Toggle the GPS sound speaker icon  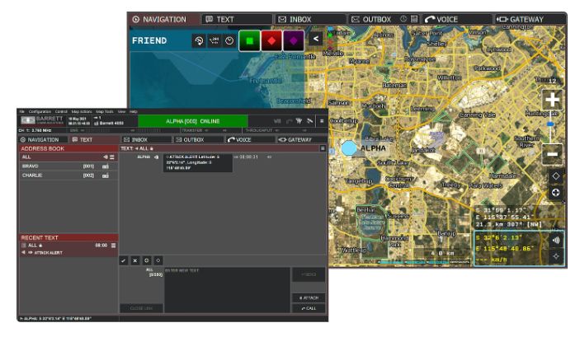[554, 241]
